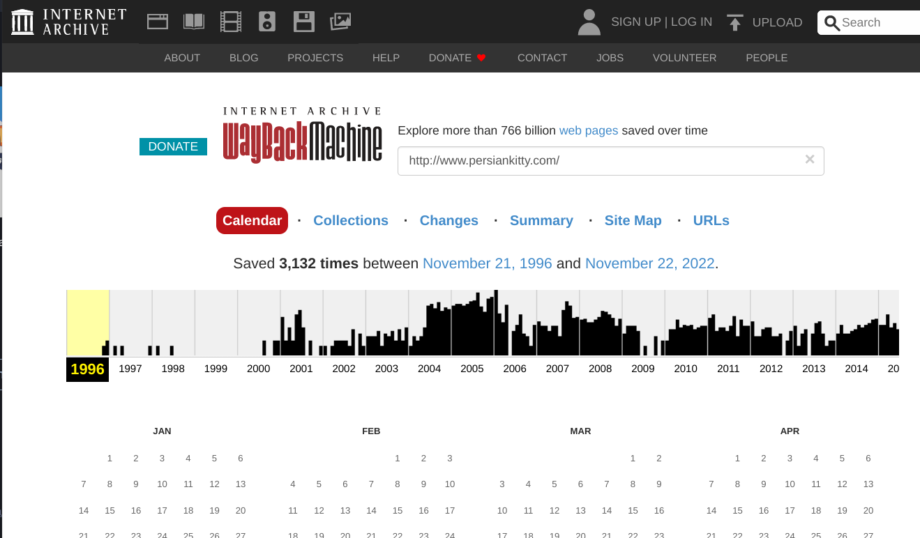This screenshot has height=538, width=920.
Task: Select year 2013 on timeline
Action: pyautogui.click(x=814, y=369)
